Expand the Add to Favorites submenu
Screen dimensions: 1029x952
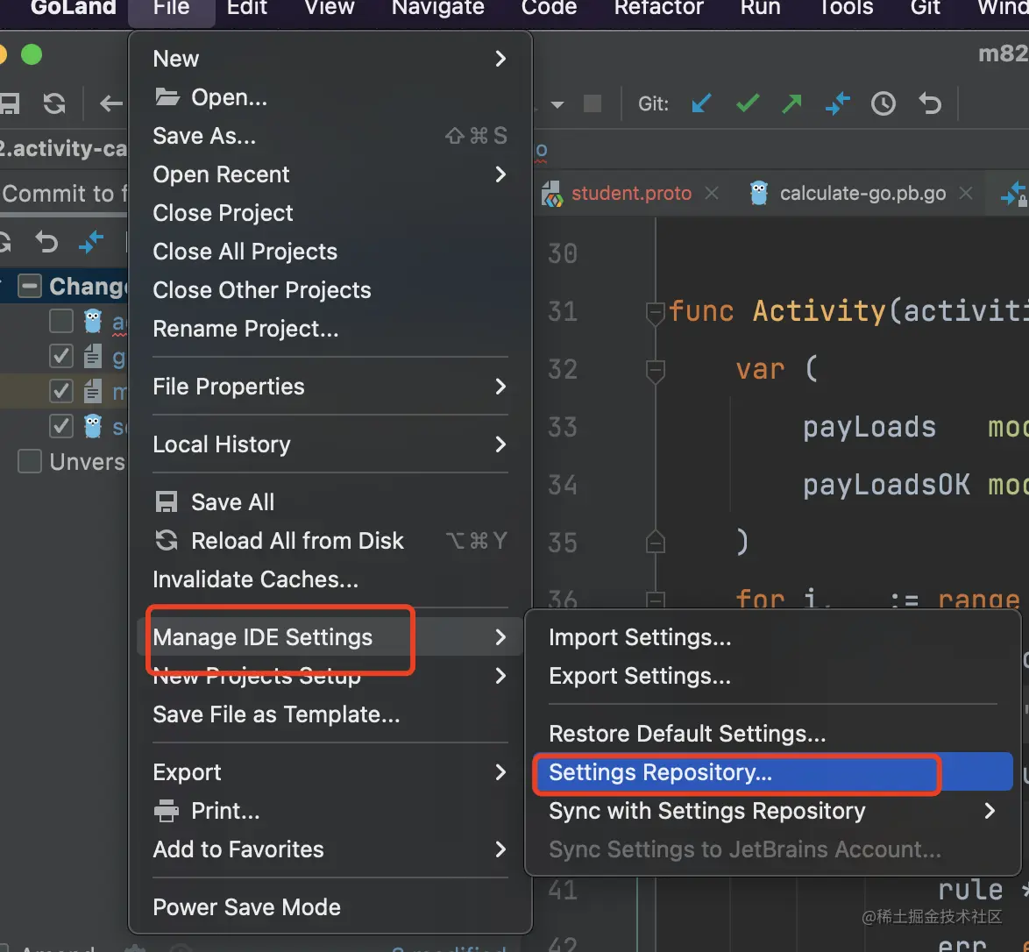[500, 849]
